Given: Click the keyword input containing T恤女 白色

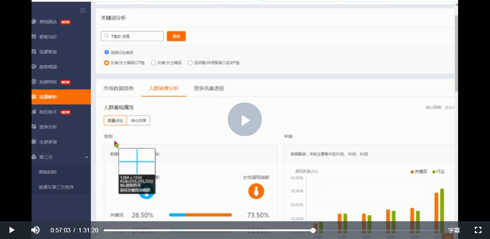Looking at the screenshot, I should (132, 36).
